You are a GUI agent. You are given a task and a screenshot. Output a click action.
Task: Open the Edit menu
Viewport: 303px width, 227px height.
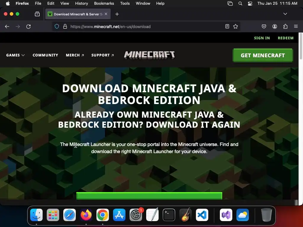click(51, 4)
